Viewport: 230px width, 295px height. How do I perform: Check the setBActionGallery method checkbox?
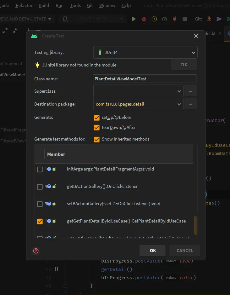click(40, 204)
